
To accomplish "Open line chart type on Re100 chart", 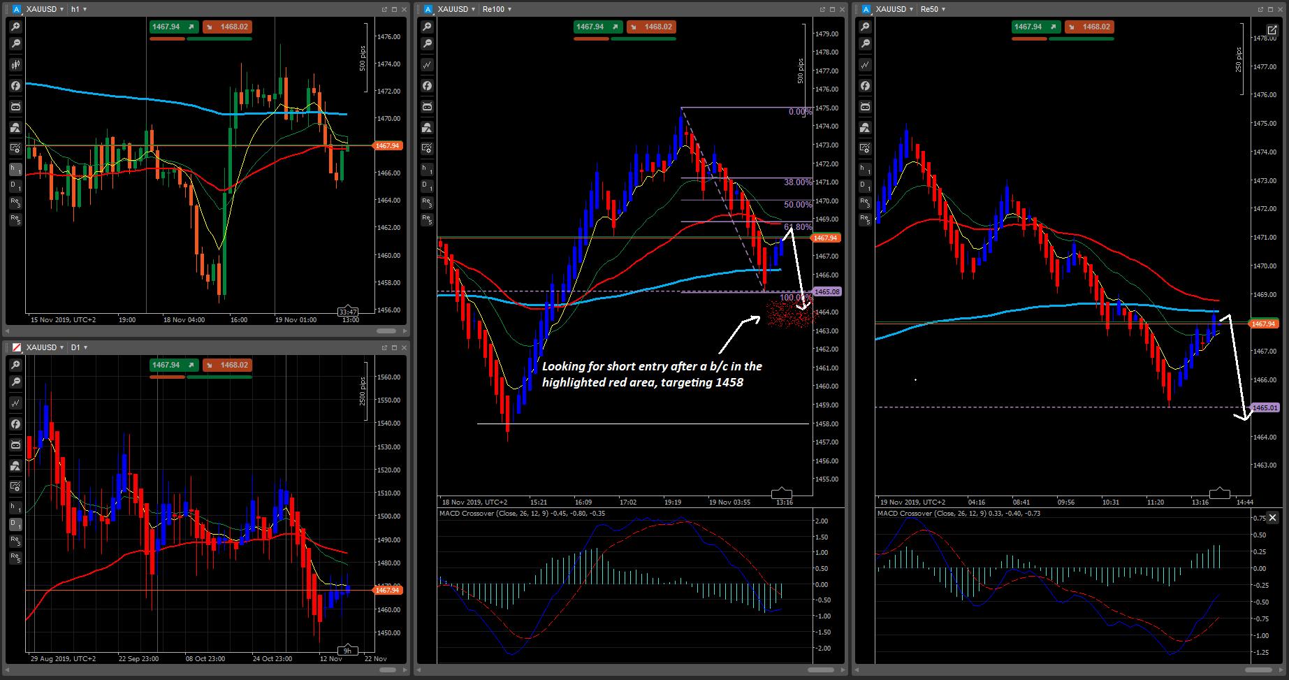I will point(427,64).
